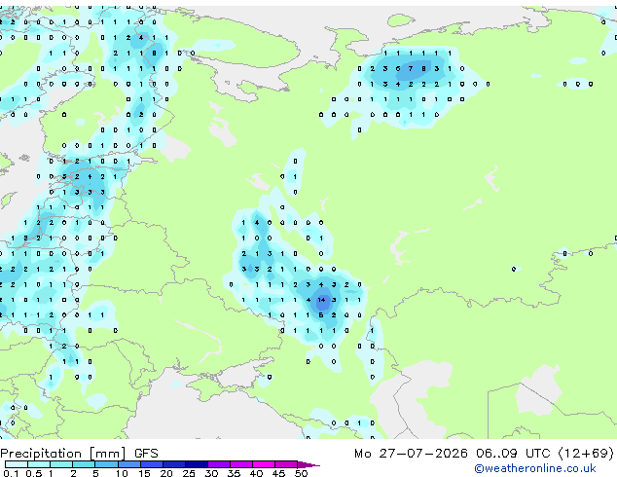The height and width of the screenshot is (477, 617).
Task: Click the above-50 mm legend arrow tip
Action: [x=308, y=464]
